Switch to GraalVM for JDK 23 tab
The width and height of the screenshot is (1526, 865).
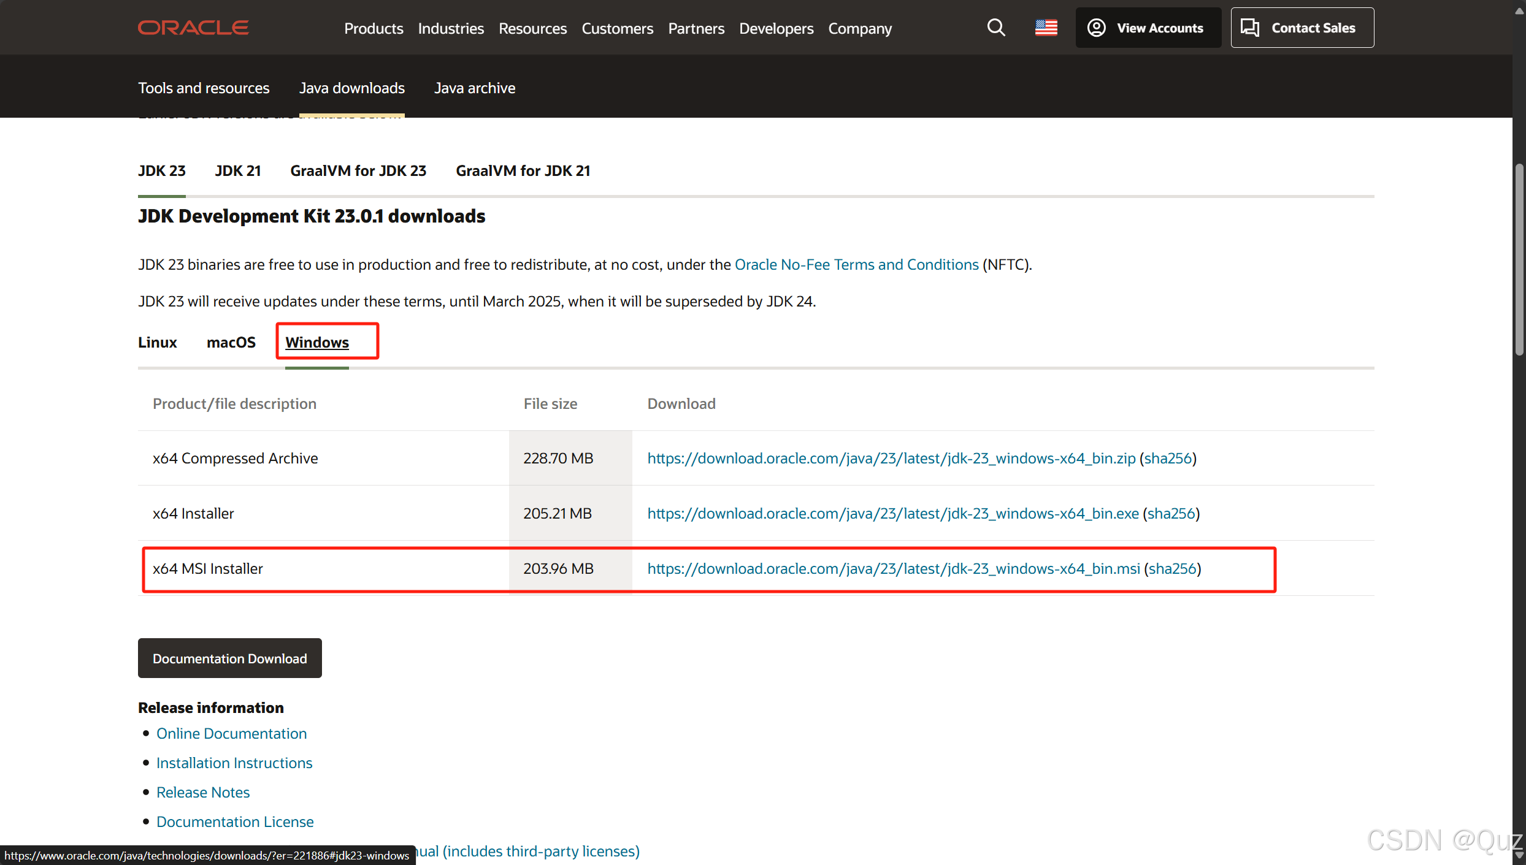358,170
